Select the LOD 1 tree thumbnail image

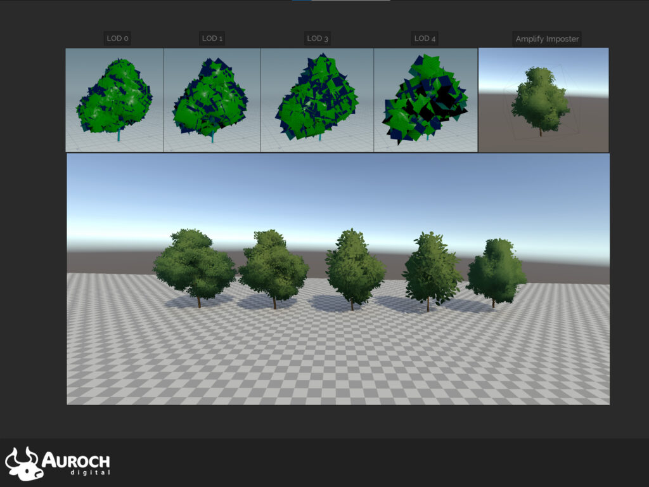pos(211,98)
